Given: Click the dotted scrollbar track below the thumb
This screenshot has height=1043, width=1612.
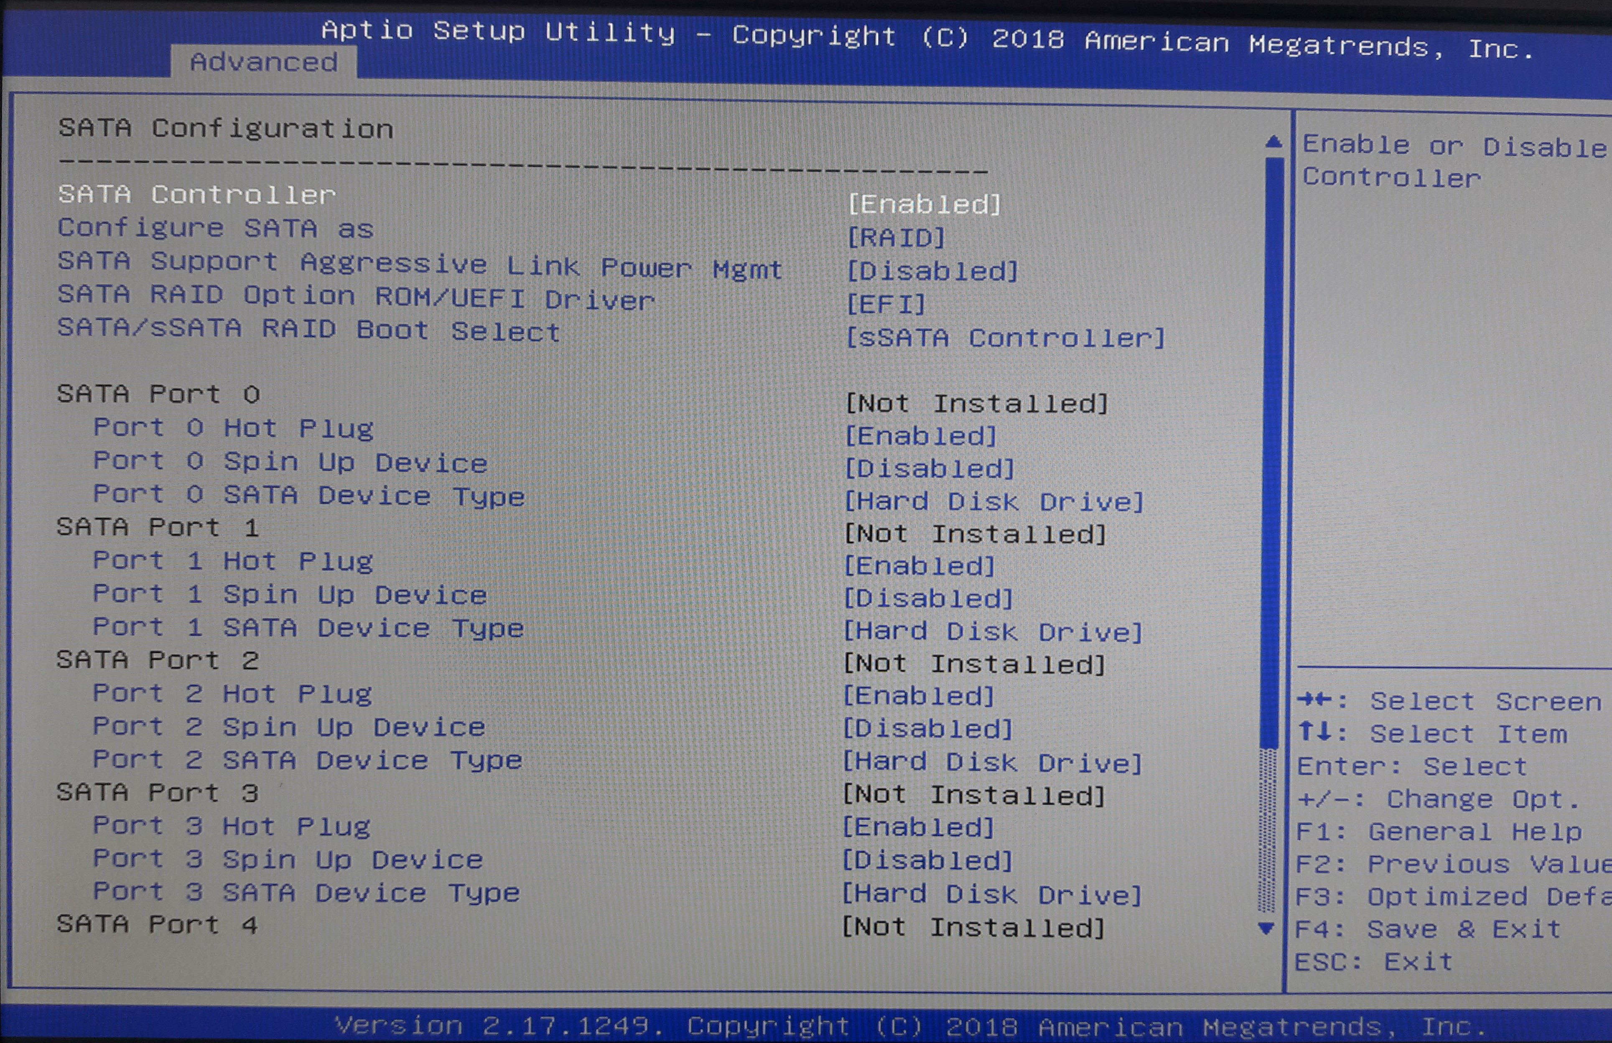Looking at the screenshot, I should point(1267,831).
